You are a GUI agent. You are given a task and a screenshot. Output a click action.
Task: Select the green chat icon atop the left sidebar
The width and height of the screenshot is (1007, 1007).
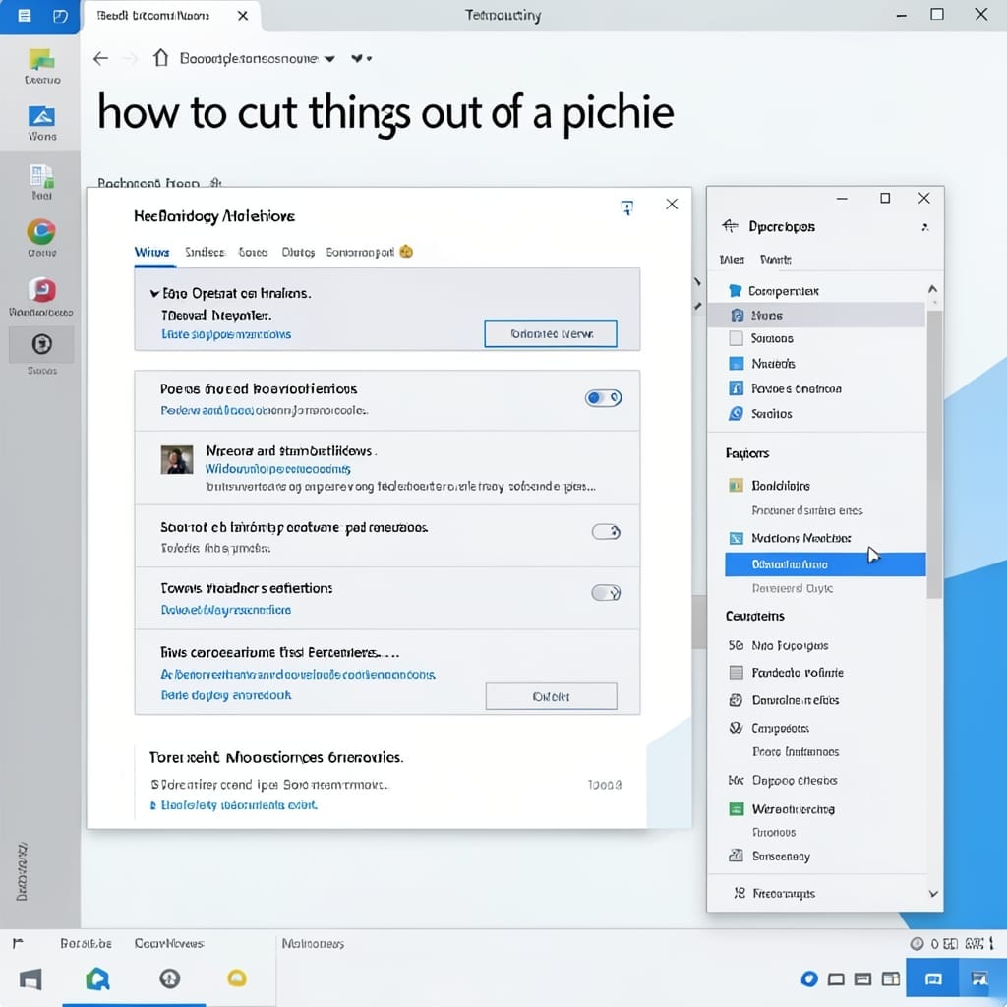(x=41, y=60)
